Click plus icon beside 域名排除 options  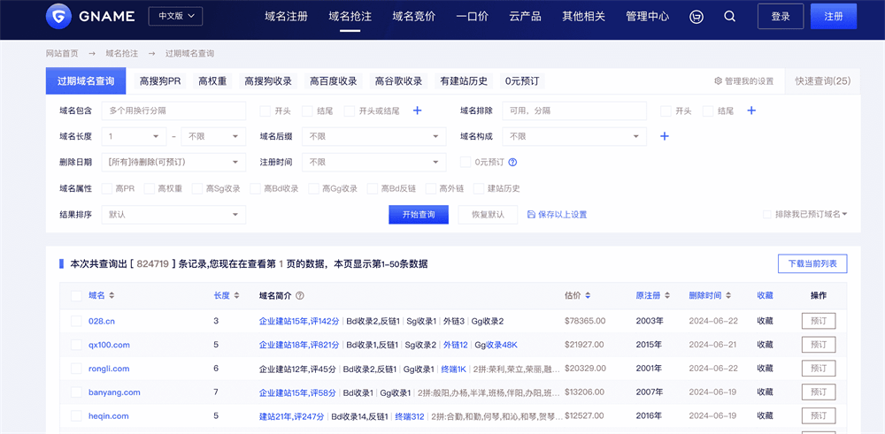[x=751, y=110]
